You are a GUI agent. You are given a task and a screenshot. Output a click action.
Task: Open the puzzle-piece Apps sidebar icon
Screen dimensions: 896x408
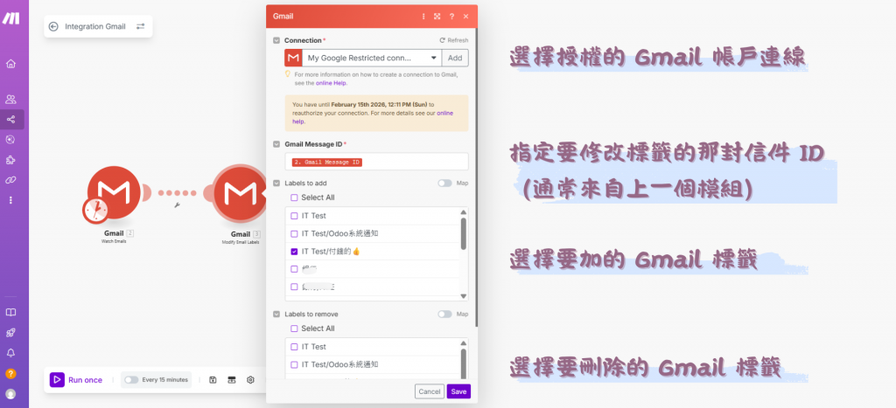click(10, 160)
